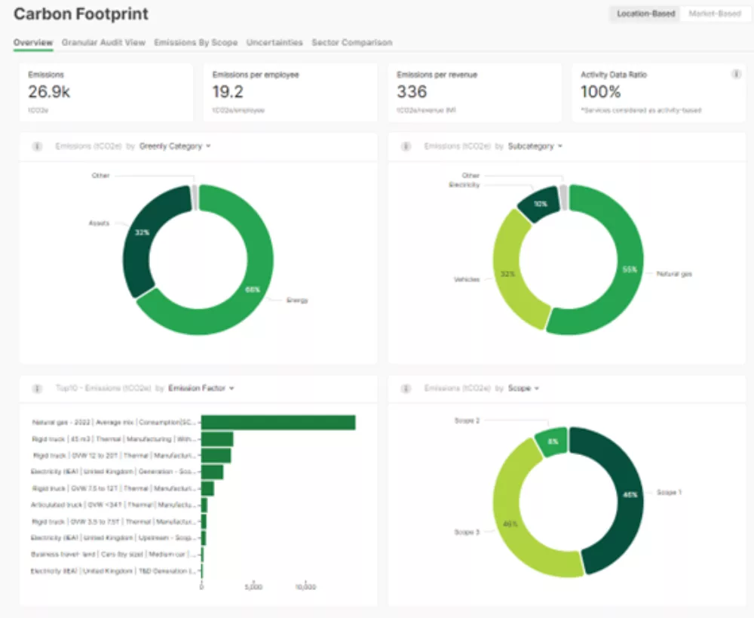Open the Sector Comparison tab
The width and height of the screenshot is (754, 618).
[351, 43]
